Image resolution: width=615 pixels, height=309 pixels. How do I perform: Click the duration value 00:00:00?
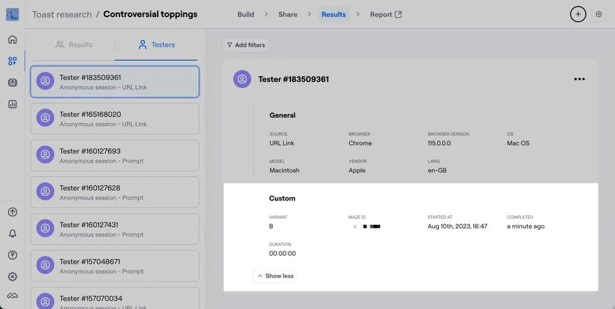click(x=282, y=254)
